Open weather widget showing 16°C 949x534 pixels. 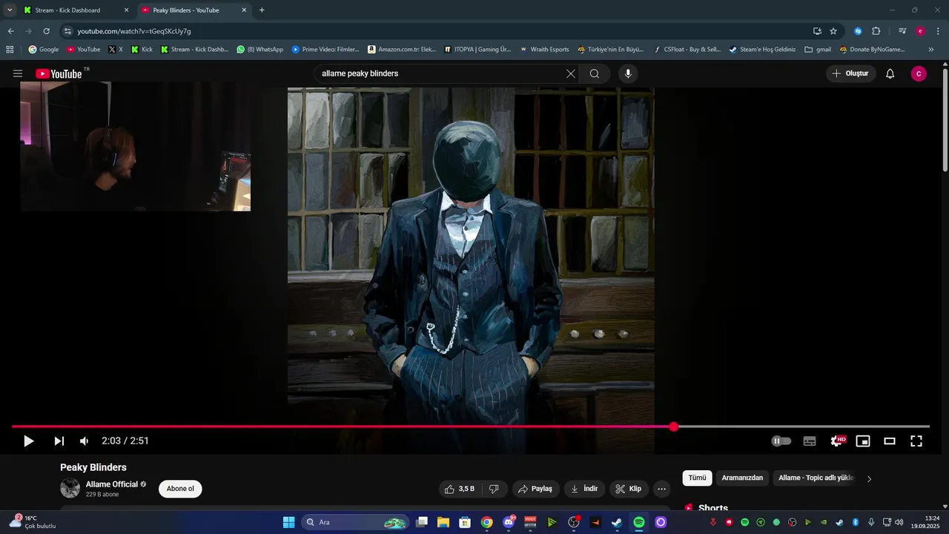click(32, 522)
